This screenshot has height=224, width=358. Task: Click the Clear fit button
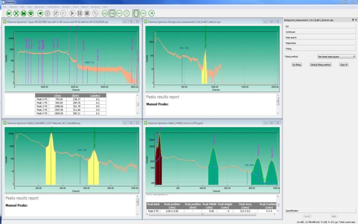pos(344,65)
